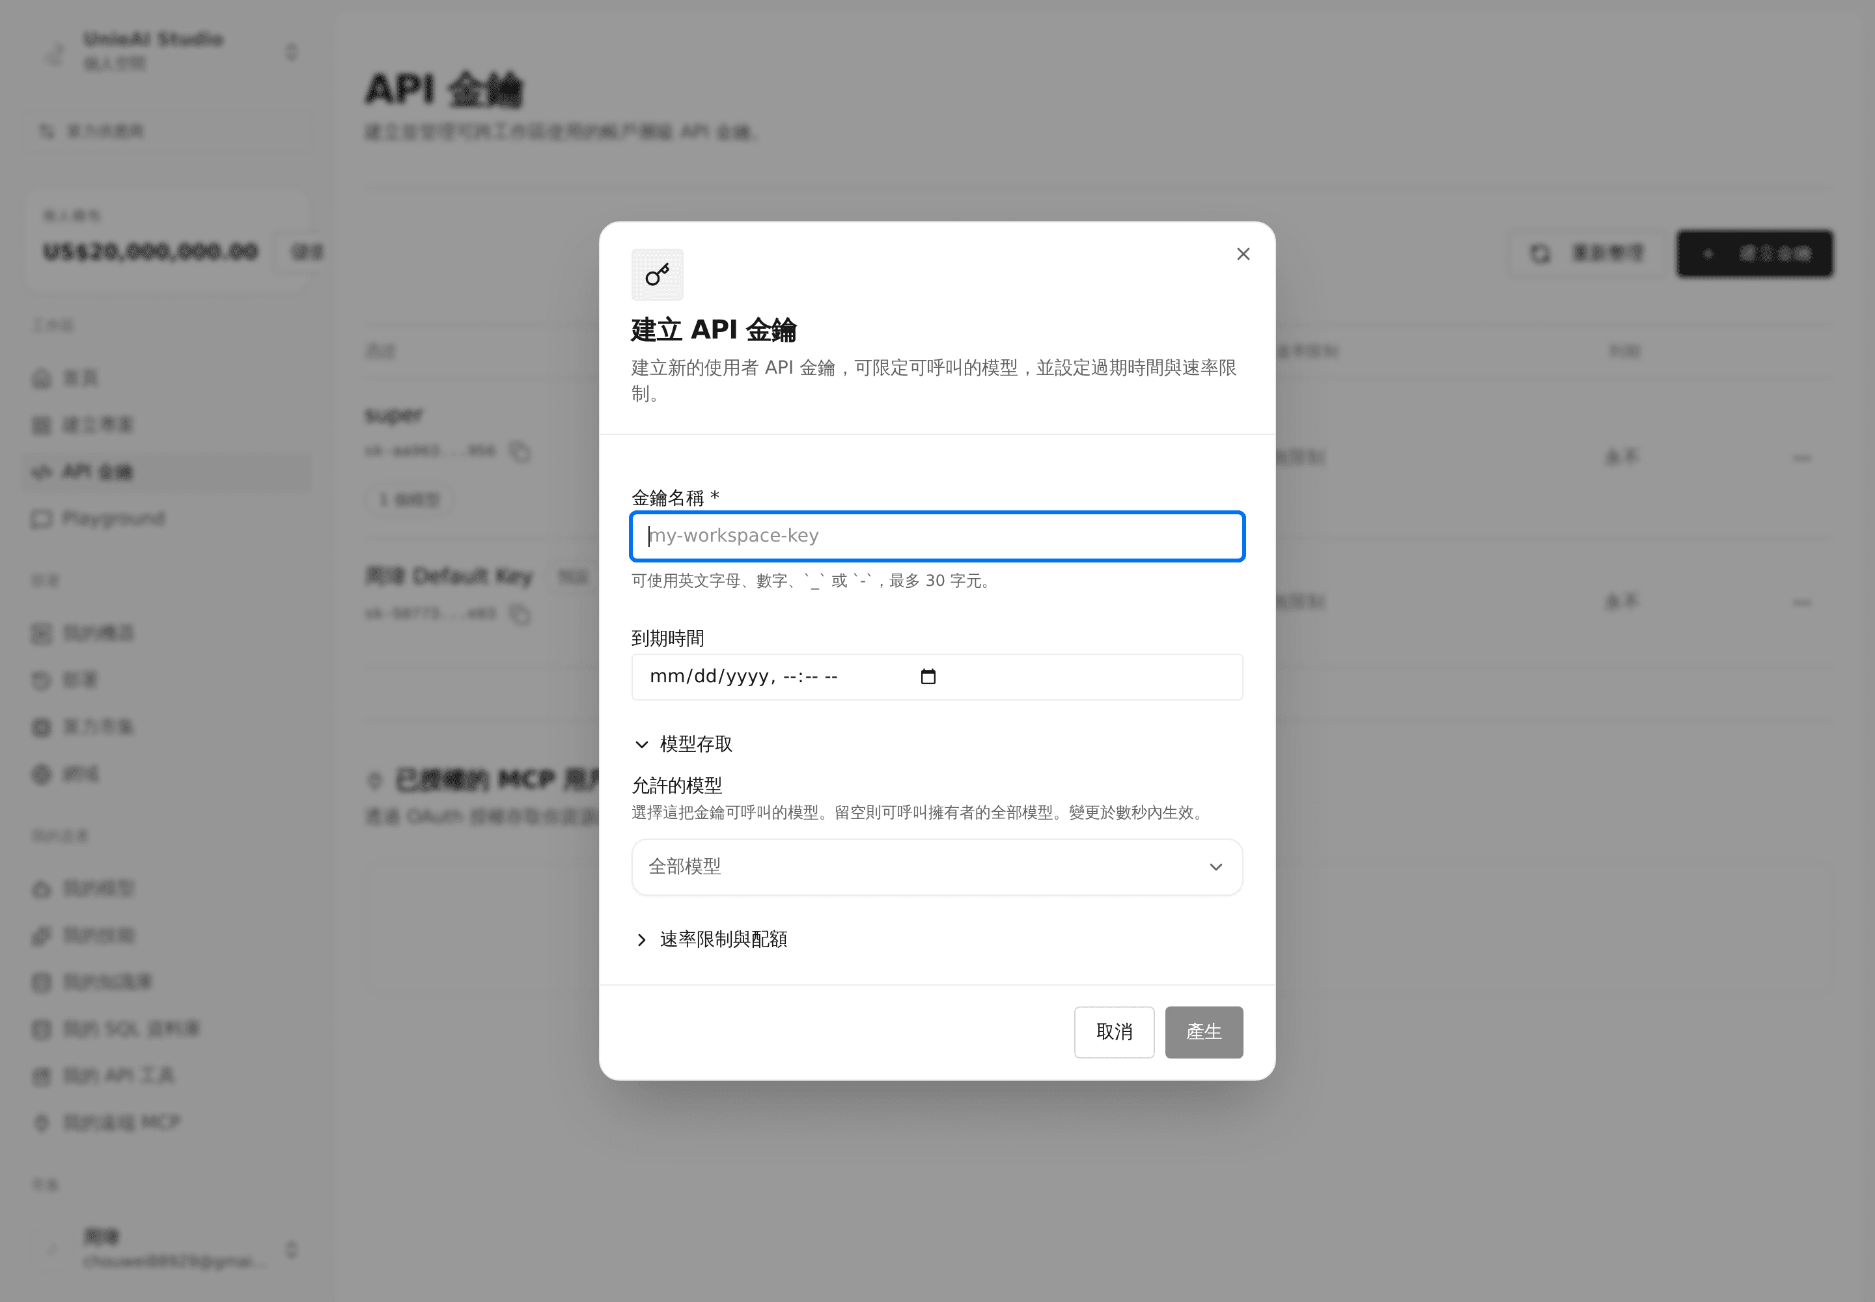Copy the super key value
The width and height of the screenshot is (1875, 1302).
click(x=520, y=451)
